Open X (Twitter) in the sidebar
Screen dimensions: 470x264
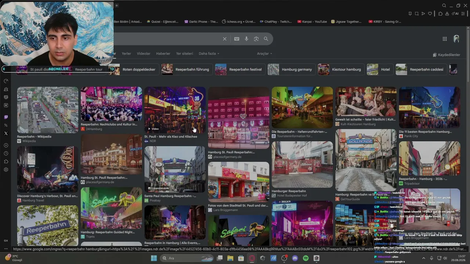(x=6, y=133)
